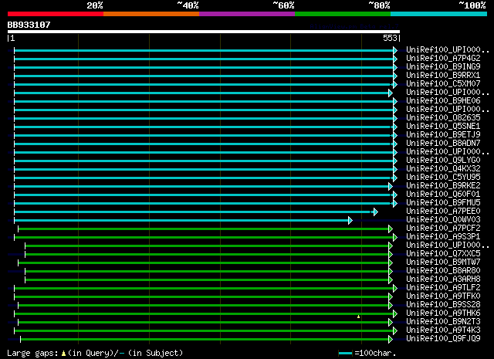This screenshot has height=359, width=494.
Task: Select hit label UniRef100_B9RKE2
Action: pos(443,186)
